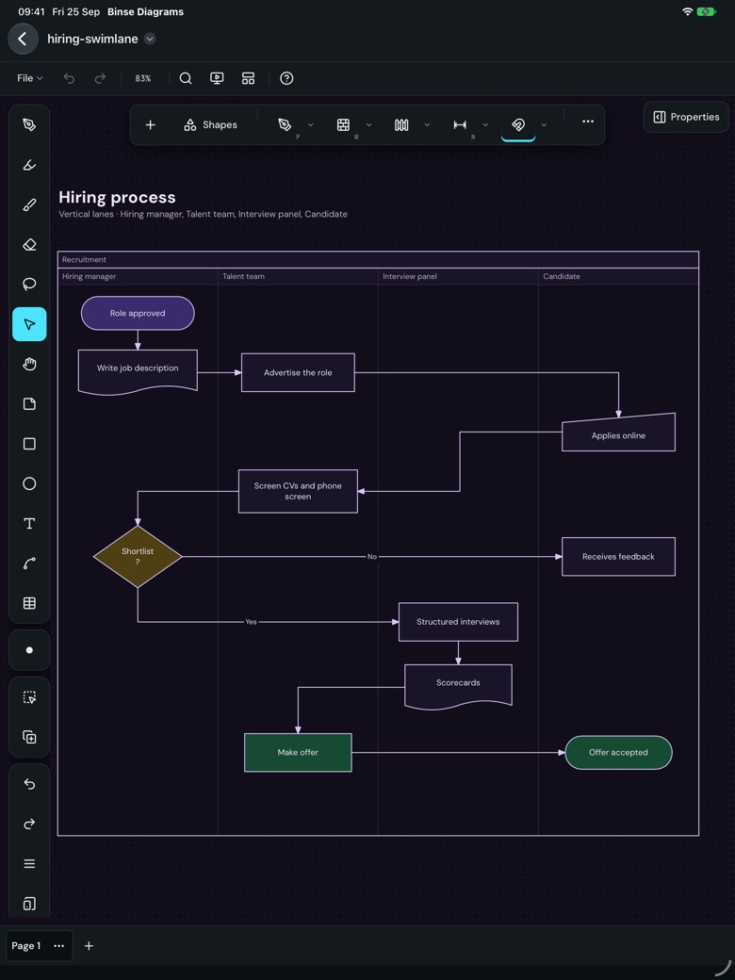Click the Recruitment pool header

(x=378, y=259)
